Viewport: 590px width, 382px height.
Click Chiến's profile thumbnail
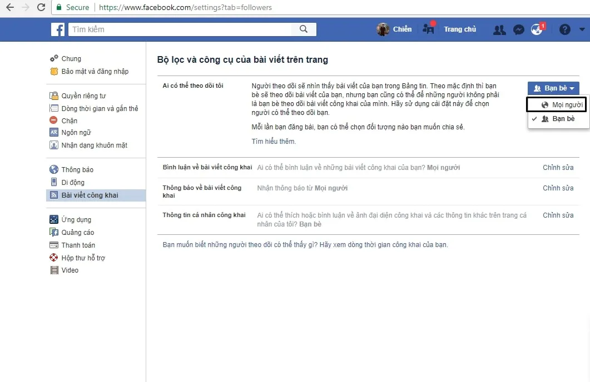pos(383,29)
